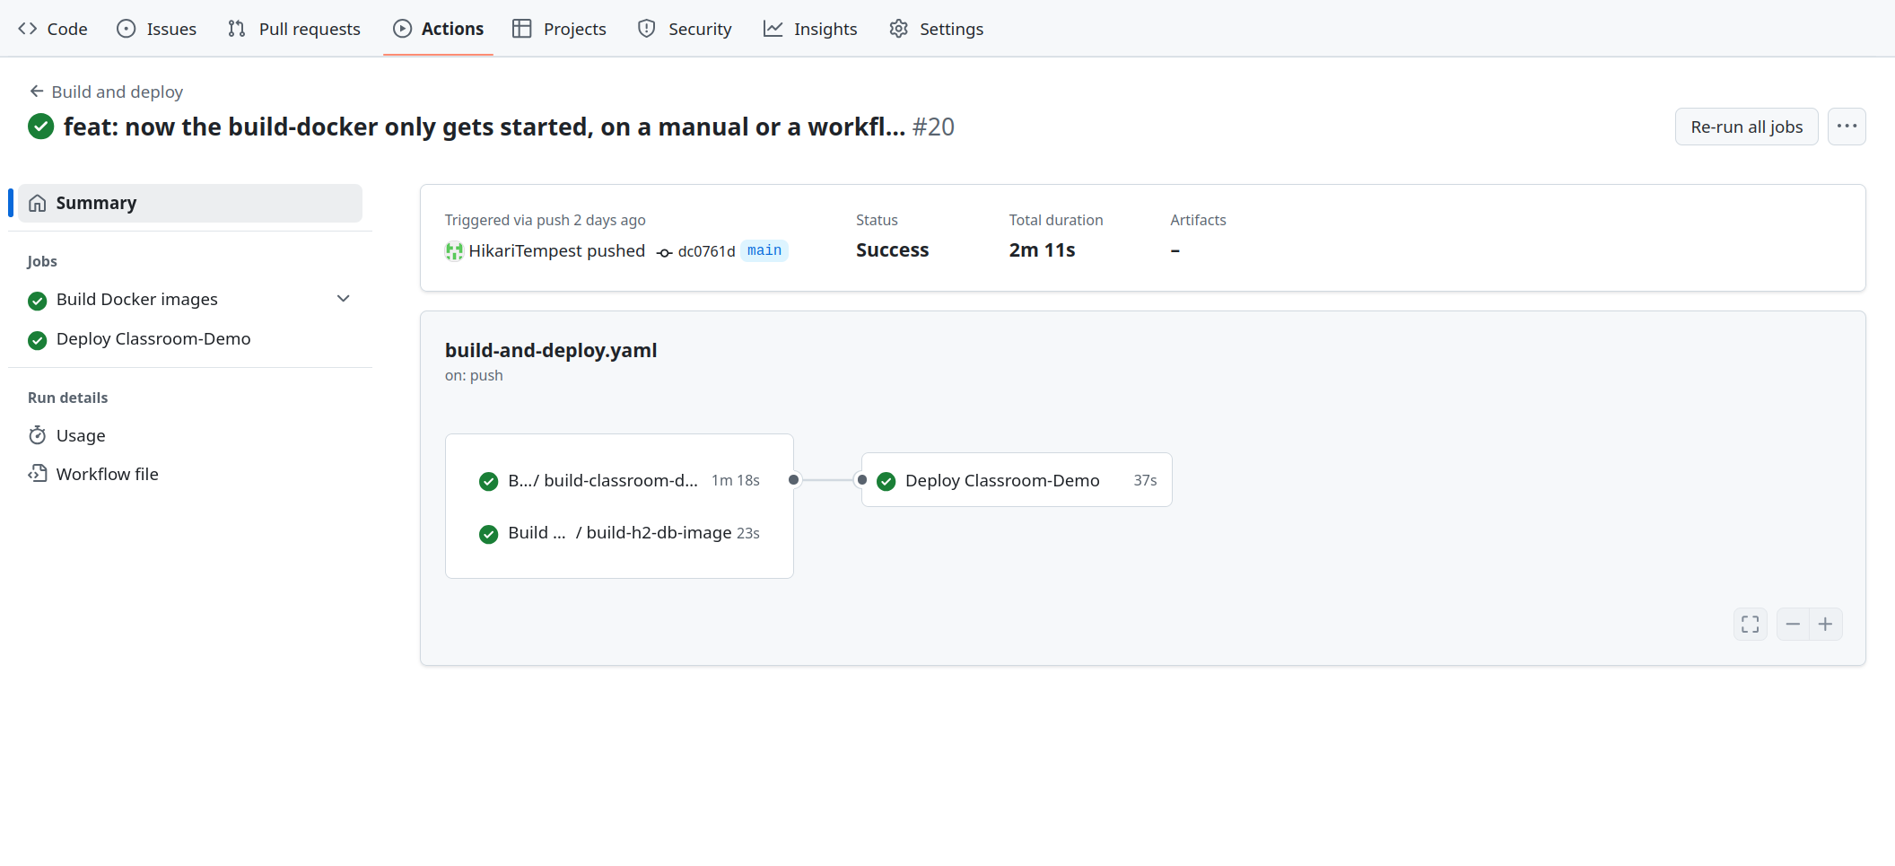Viewport: 1895px width, 866px height.
Task: Click the Projects table icon
Action: point(522,29)
